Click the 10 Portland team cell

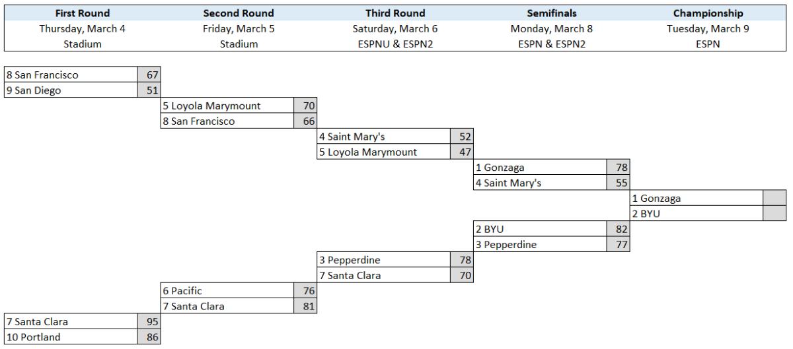point(70,338)
